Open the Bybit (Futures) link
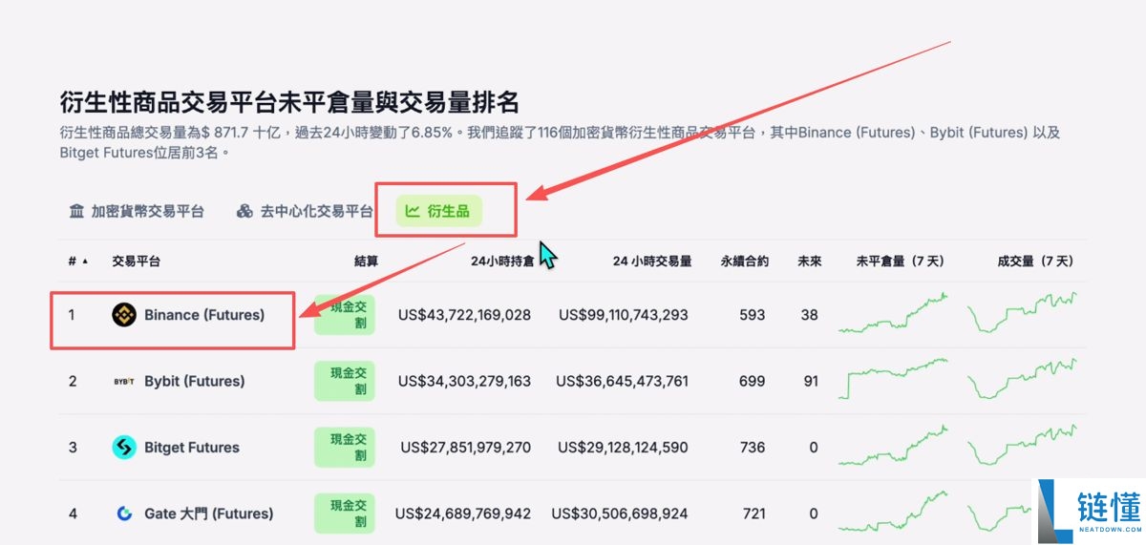 click(195, 381)
